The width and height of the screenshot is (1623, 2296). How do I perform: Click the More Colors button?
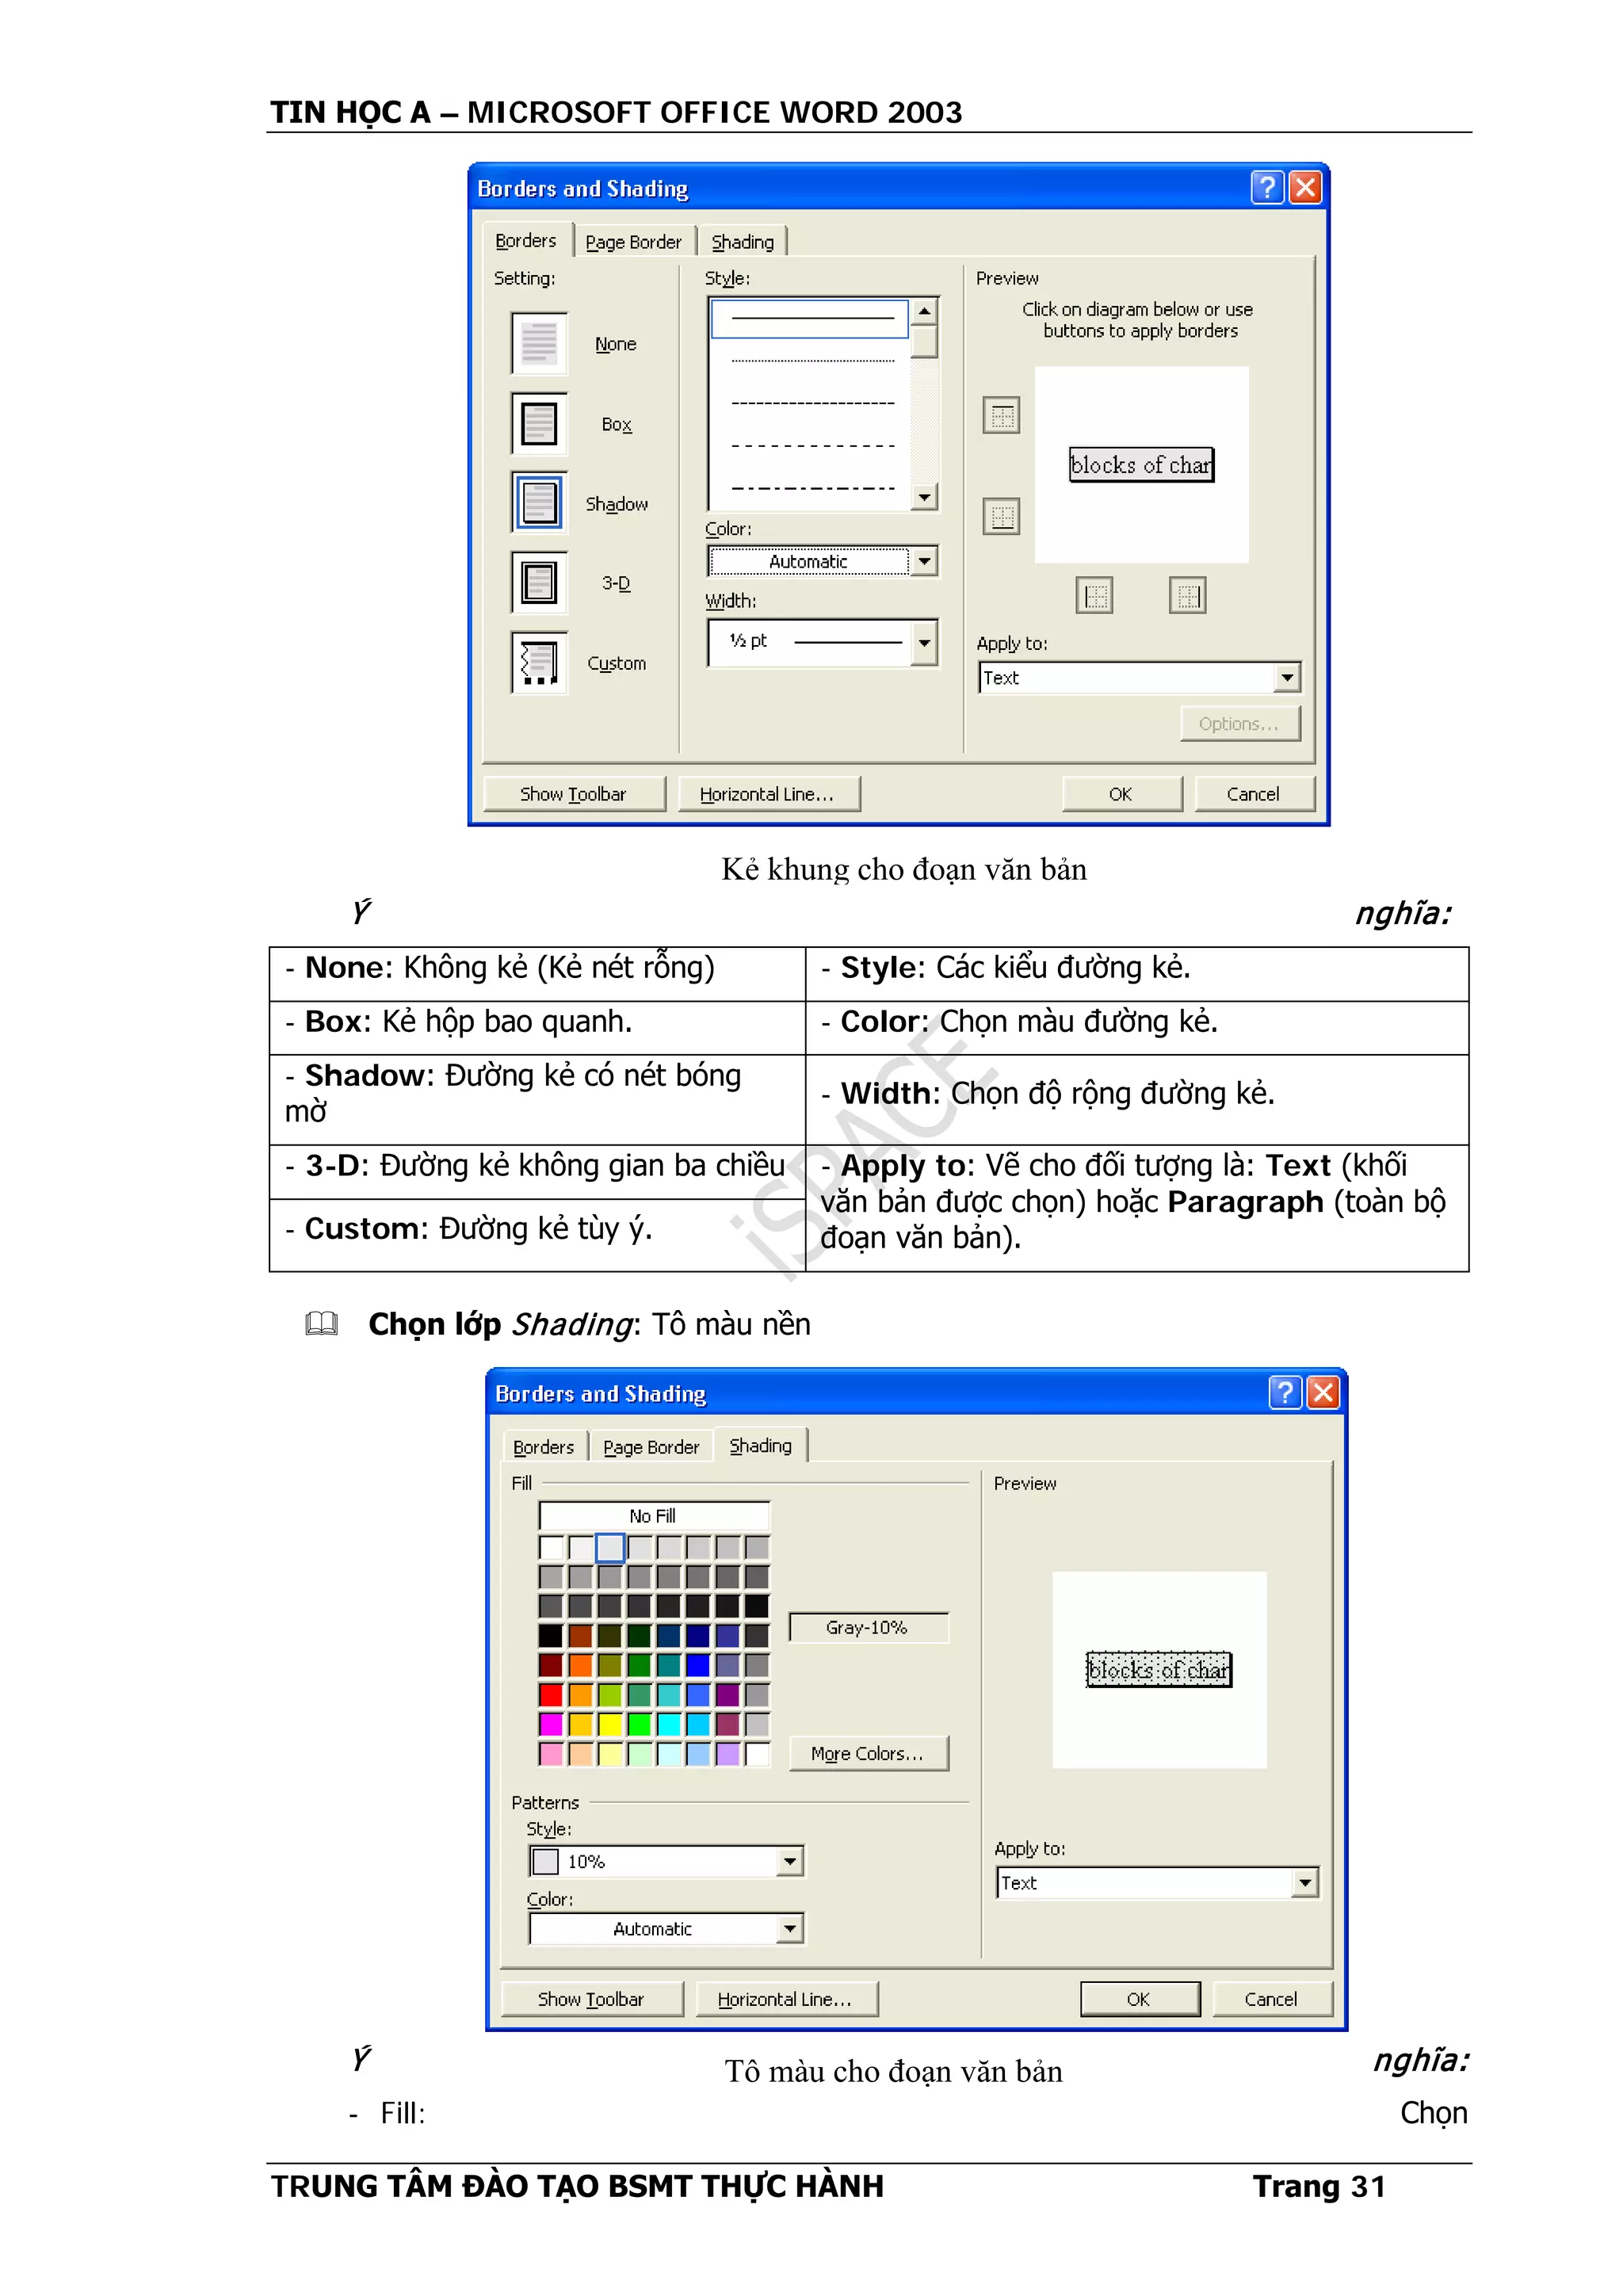[x=868, y=1753]
